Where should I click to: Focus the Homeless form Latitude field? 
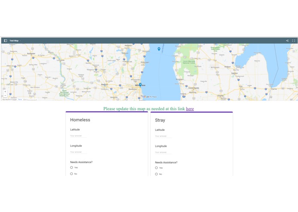click(x=78, y=136)
